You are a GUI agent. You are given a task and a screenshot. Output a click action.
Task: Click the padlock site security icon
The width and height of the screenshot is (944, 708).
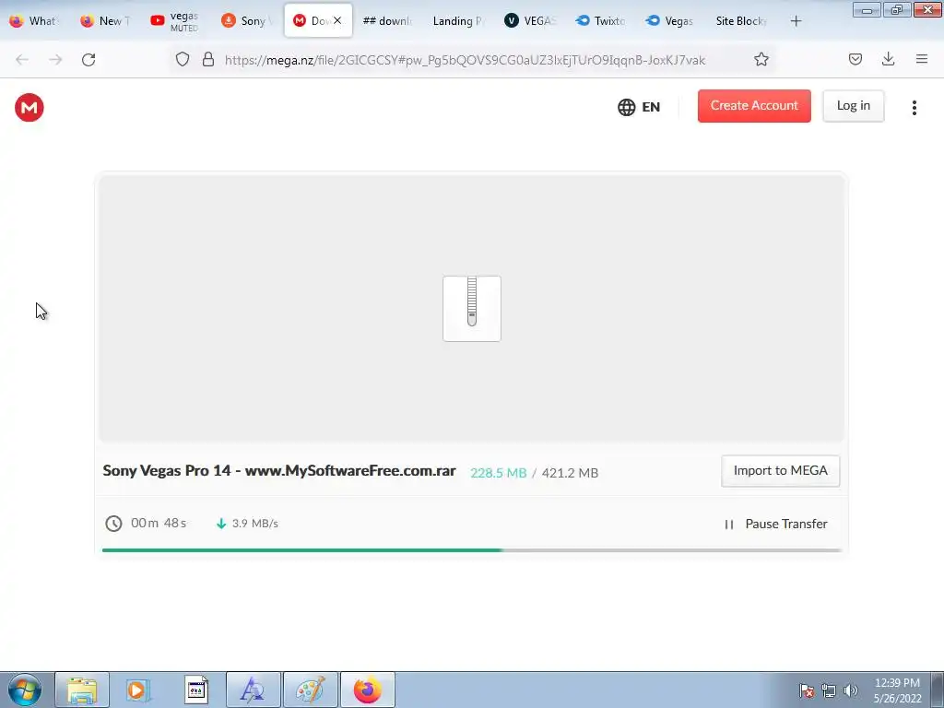click(x=207, y=59)
